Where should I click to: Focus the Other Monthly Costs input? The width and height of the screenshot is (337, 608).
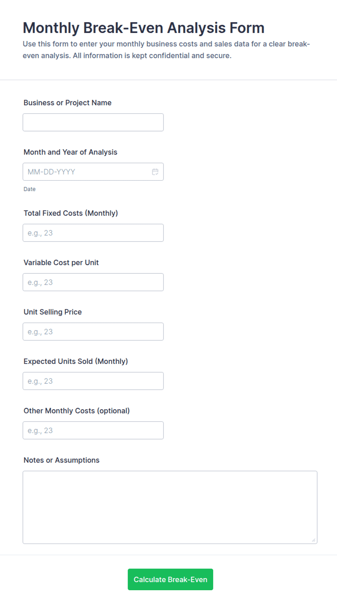tap(93, 430)
